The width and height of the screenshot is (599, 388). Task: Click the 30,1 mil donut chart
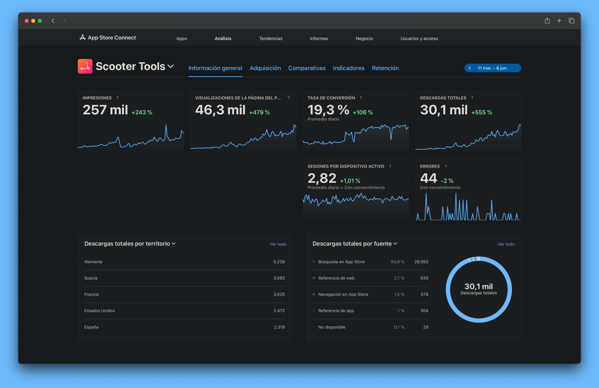[479, 289]
